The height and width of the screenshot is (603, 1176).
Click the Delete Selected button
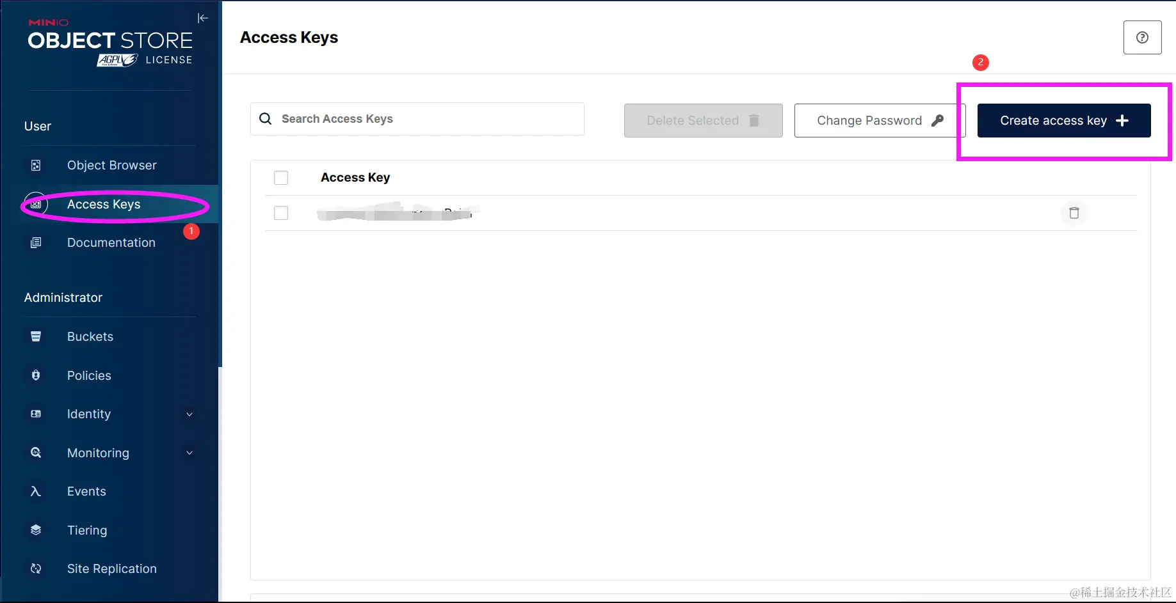[704, 120]
